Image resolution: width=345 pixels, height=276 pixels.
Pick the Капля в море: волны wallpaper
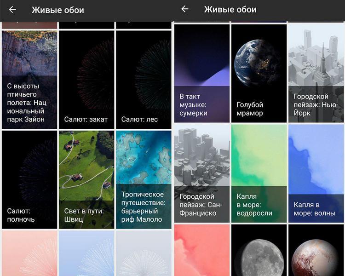[x=316, y=173]
